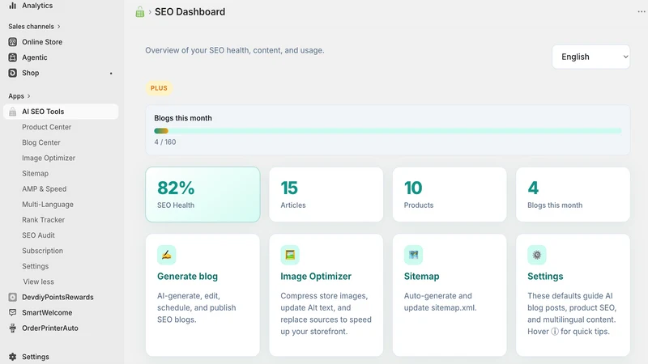
Task: Expand the Apps section chevron
Action: pos(28,96)
